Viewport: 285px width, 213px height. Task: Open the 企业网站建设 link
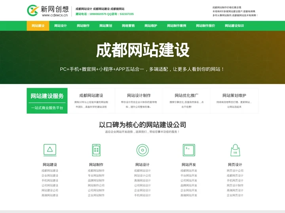click(50, 176)
